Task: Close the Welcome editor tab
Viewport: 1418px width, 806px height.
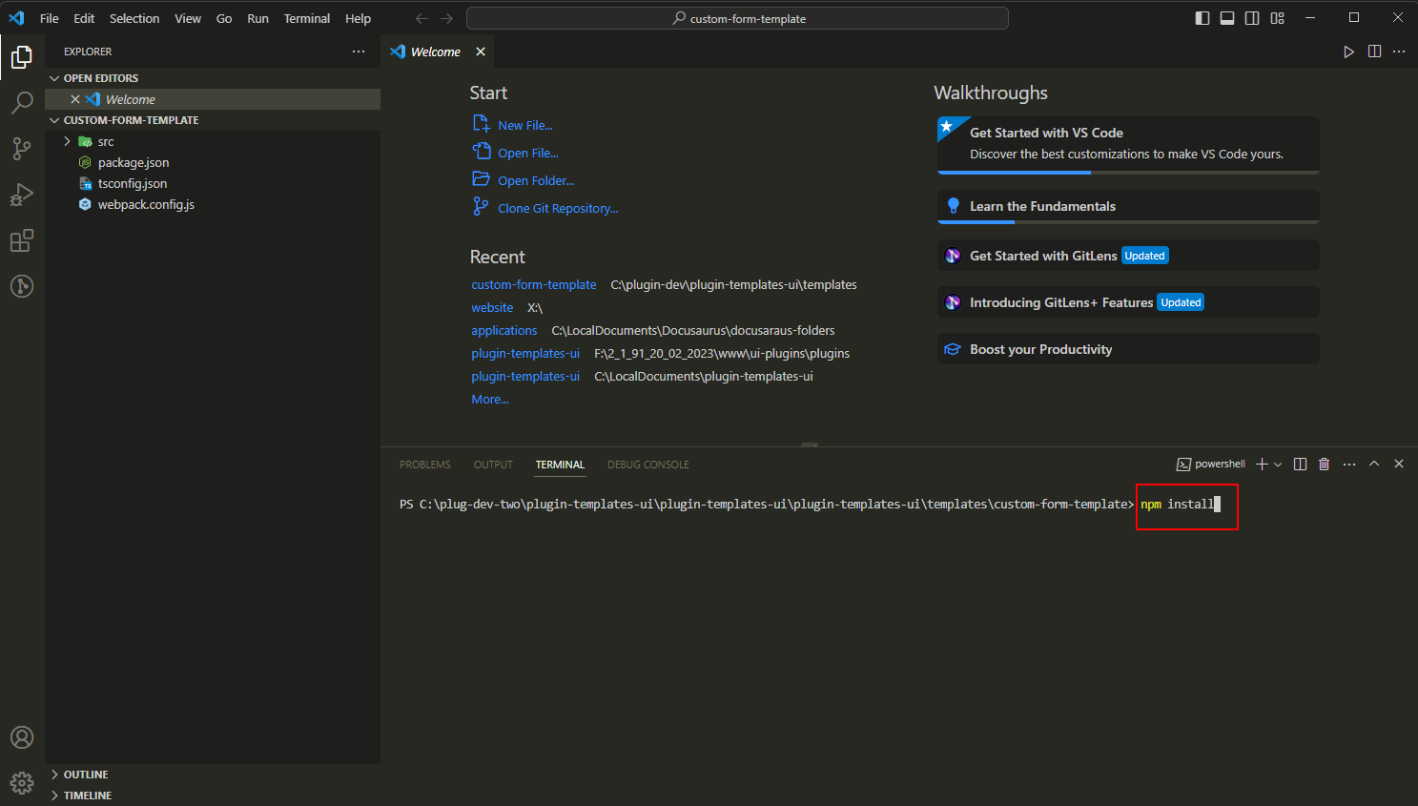Action: (x=481, y=52)
